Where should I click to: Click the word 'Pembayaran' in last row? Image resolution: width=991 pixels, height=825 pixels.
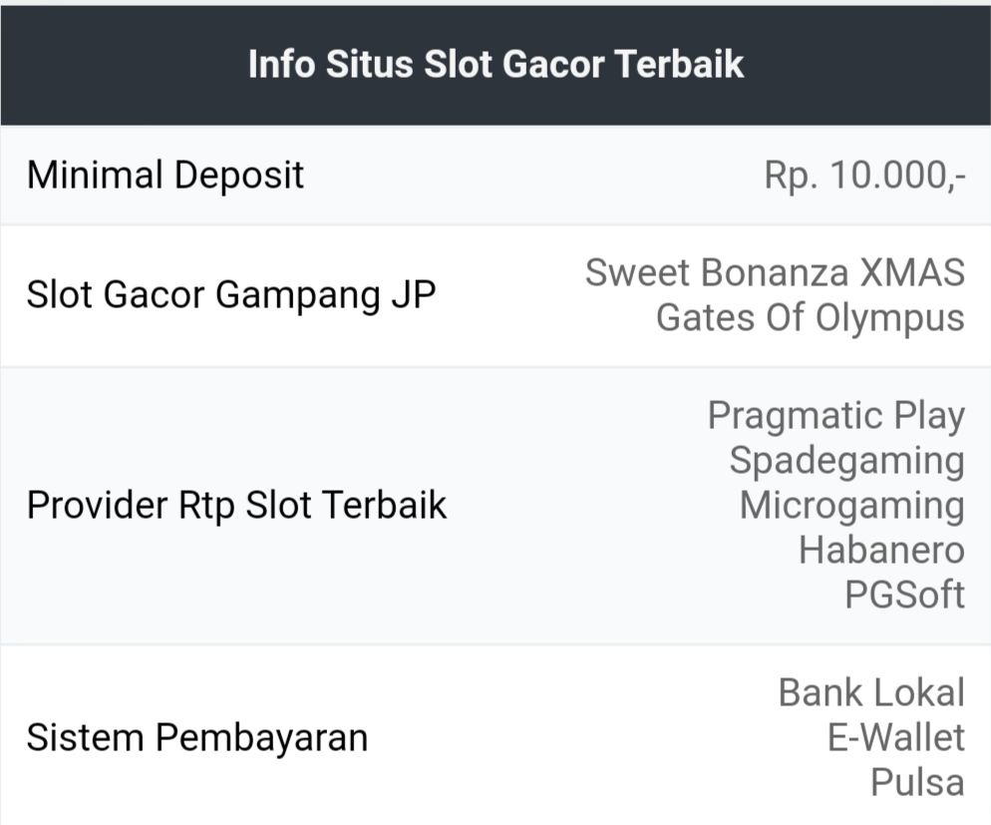point(261,738)
